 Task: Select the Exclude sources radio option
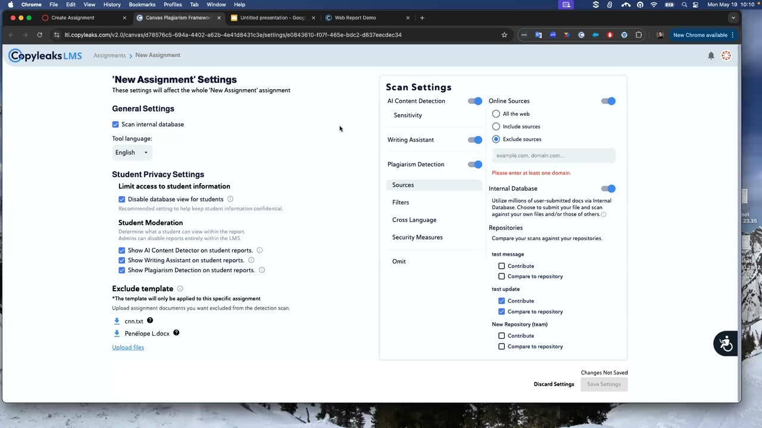coord(496,139)
